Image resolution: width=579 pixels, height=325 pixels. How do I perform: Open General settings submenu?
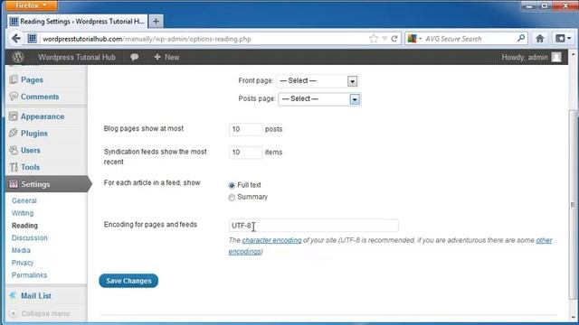[24, 200]
